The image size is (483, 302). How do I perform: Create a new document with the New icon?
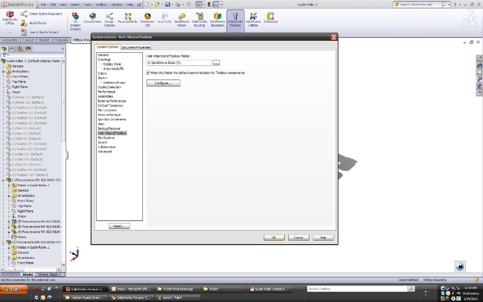click(x=146, y=5)
